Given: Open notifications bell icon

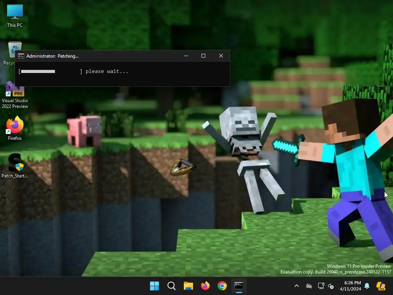Looking at the screenshot, I should click(367, 286).
